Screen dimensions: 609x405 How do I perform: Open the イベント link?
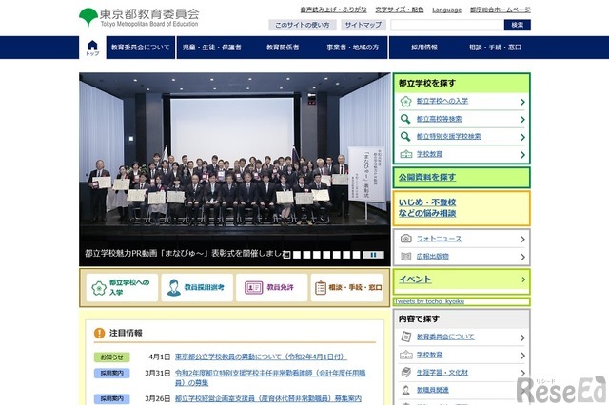(415, 280)
